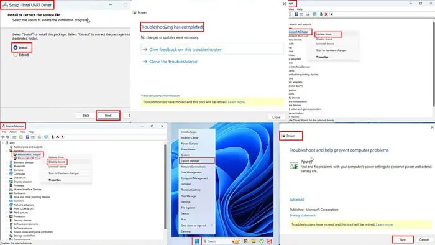Click the blue help icon in Device Manager toolbar
This screenshot has width=435, height=245.
point(27,137)
